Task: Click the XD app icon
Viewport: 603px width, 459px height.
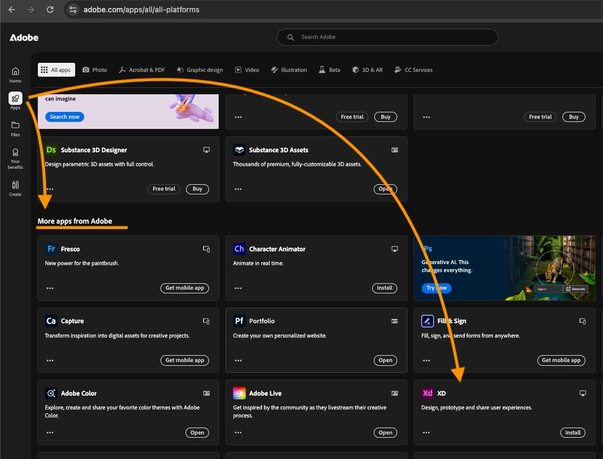Action: pos(427,393)
